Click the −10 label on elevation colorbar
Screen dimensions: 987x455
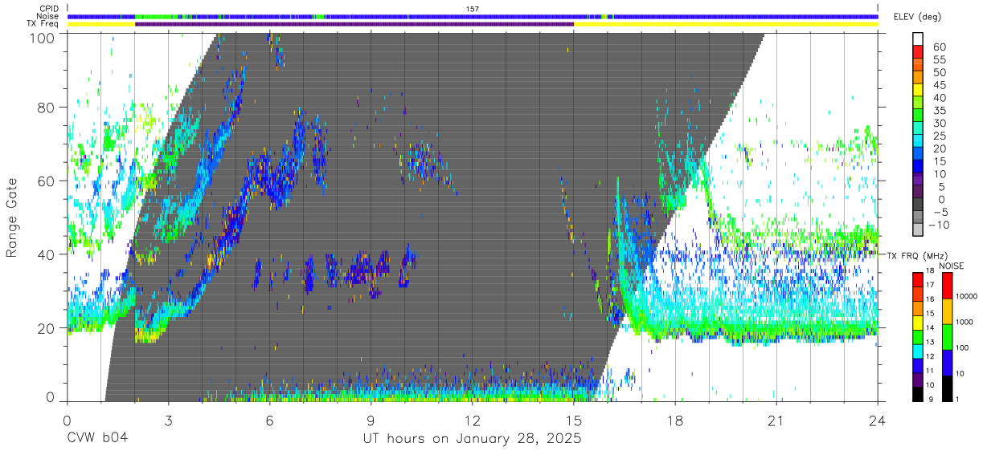pyautogui.click(x=940, y=225)
